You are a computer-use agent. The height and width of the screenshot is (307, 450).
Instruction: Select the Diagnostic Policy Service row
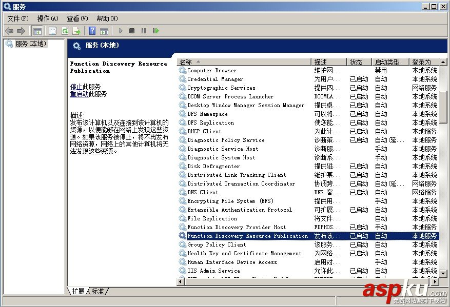(308, 140)
